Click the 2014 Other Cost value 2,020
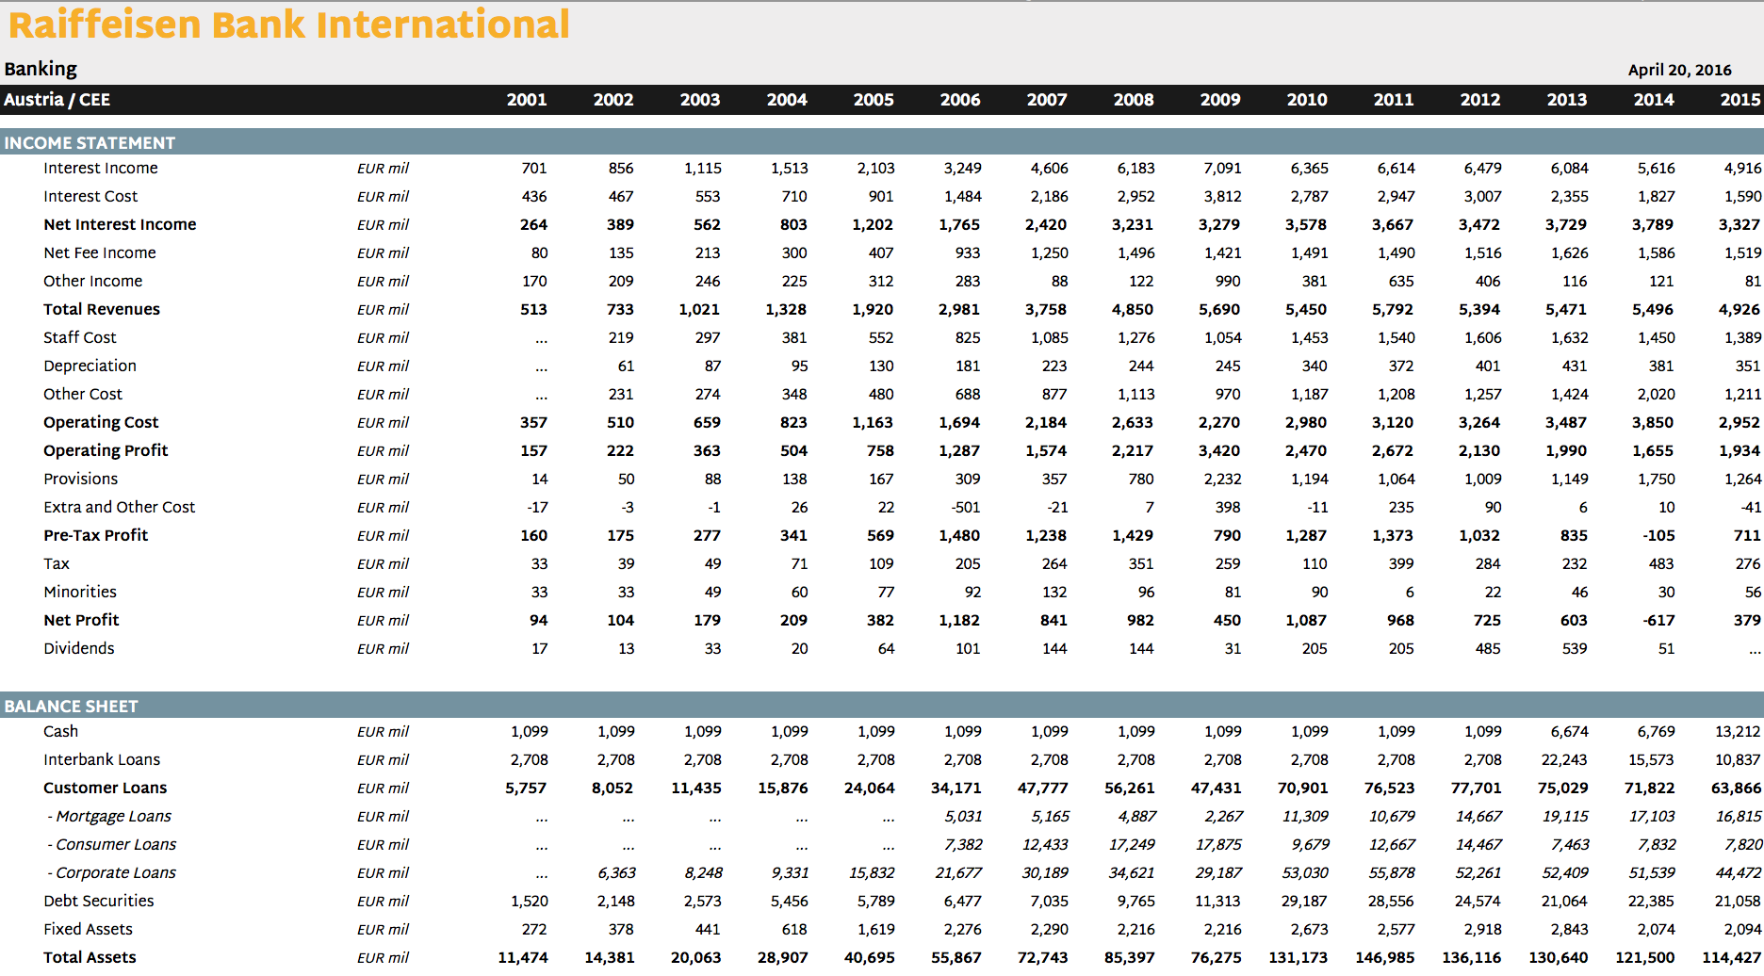The image size is (1764, 976). 1656,394
